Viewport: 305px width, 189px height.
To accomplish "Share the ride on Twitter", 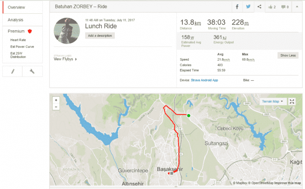I will click(x=248, y=7).
